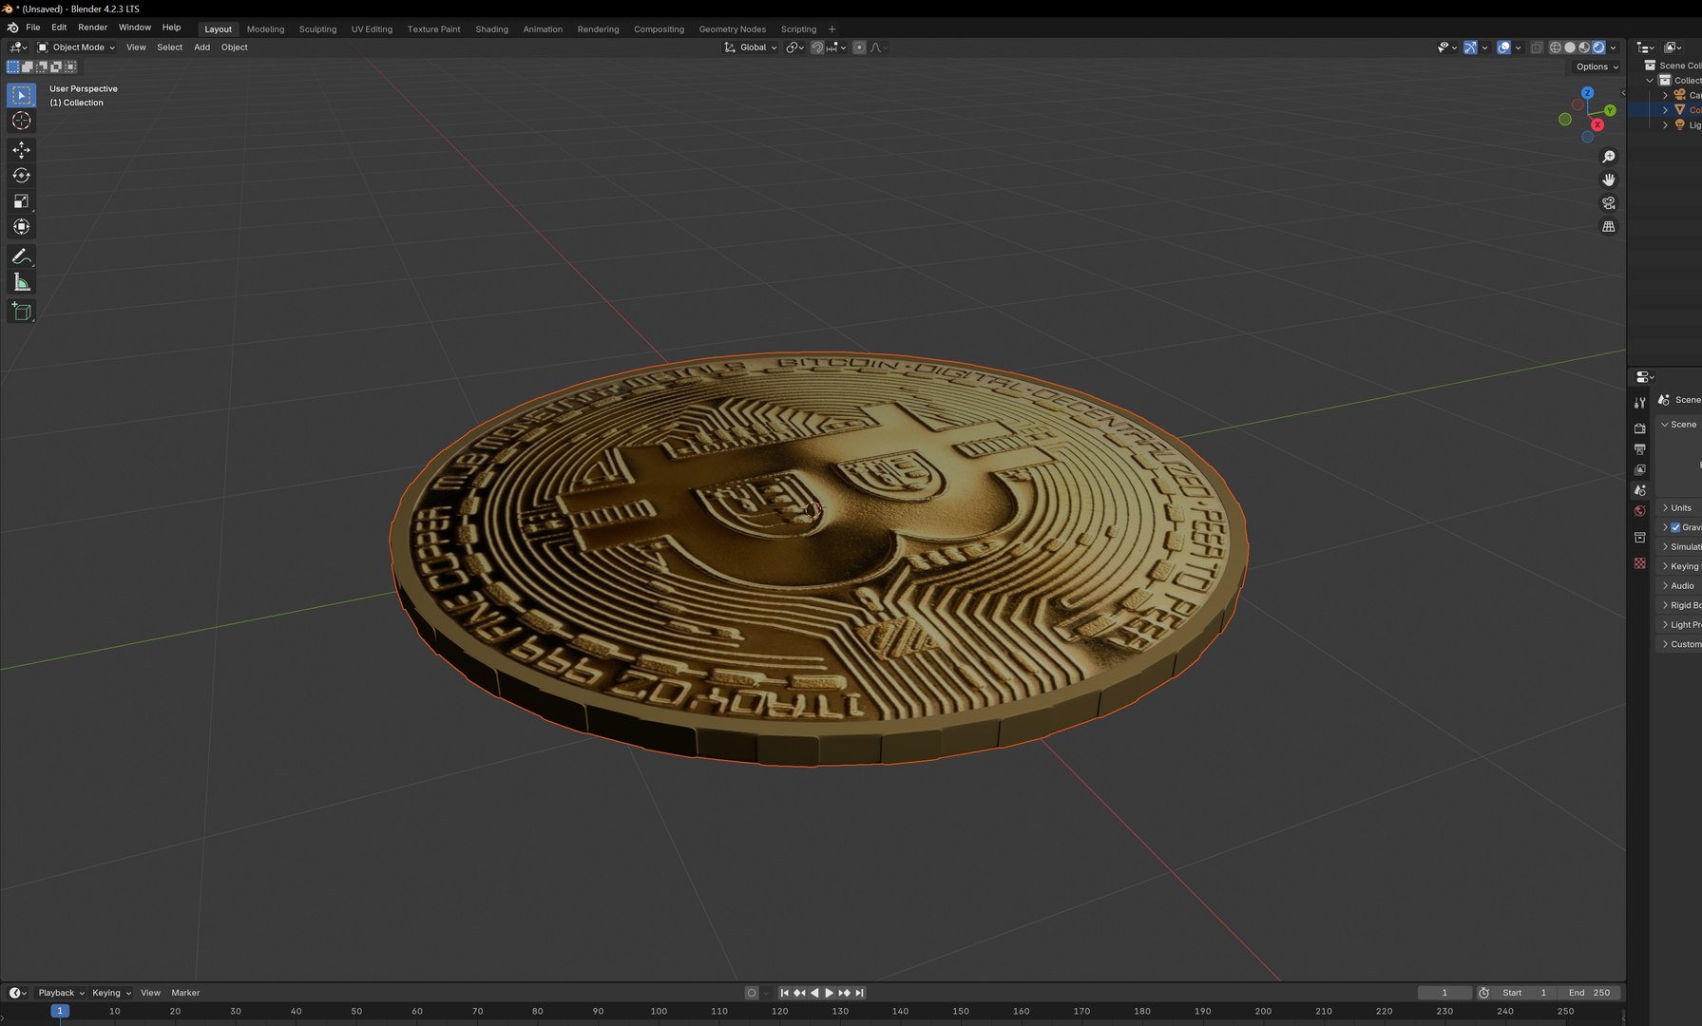The height and width of the screenshot is (1026, 1702).
Task: Open the Render menu
Action: 92,28
